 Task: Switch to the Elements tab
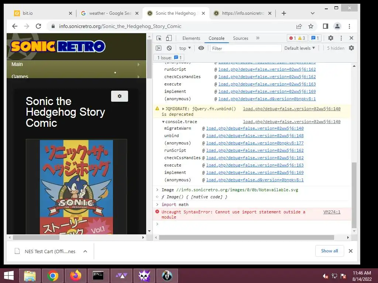coord(191,38)
